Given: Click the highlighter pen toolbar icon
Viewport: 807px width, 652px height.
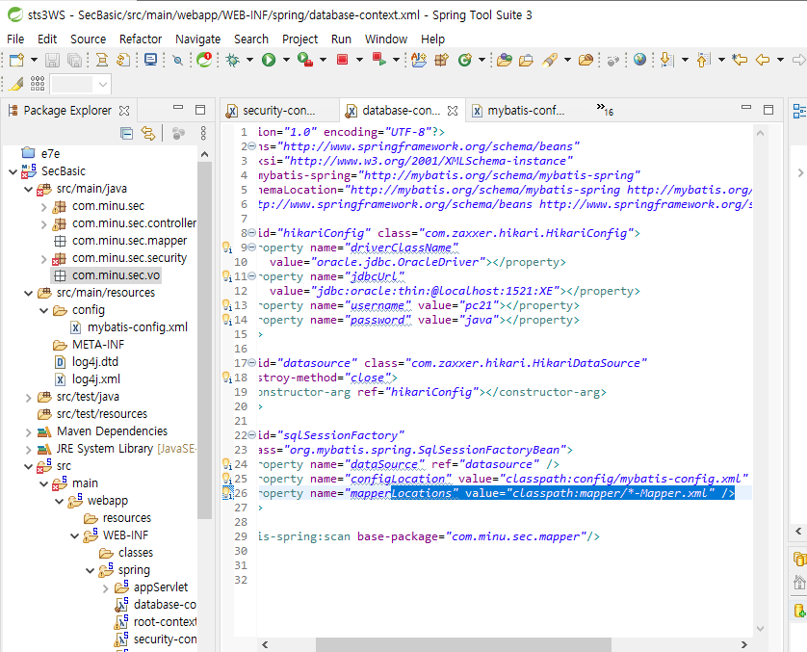Looking at the screenshot, I should [16, 84].
